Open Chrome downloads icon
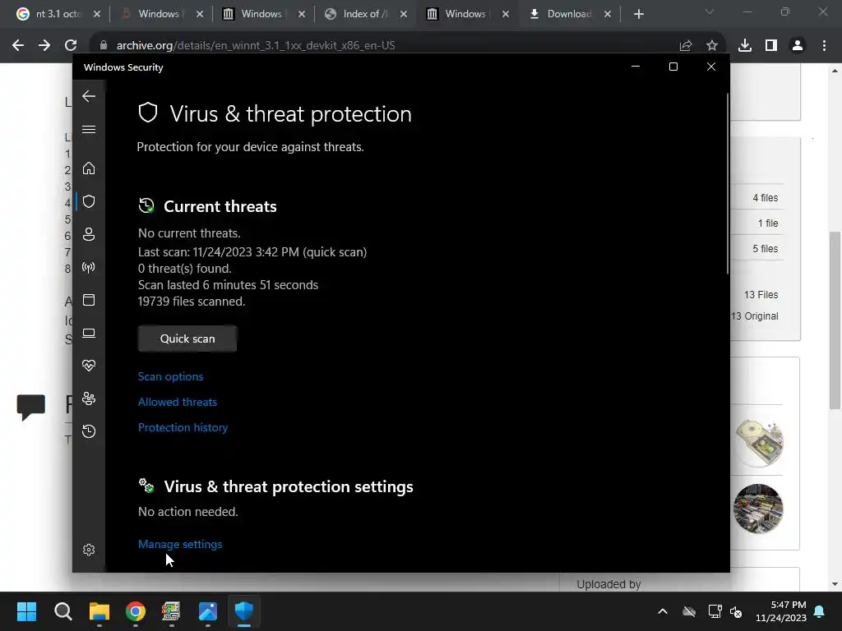This screenshot has height=631, width=842. pyautogui.click(x=745, y=46)
